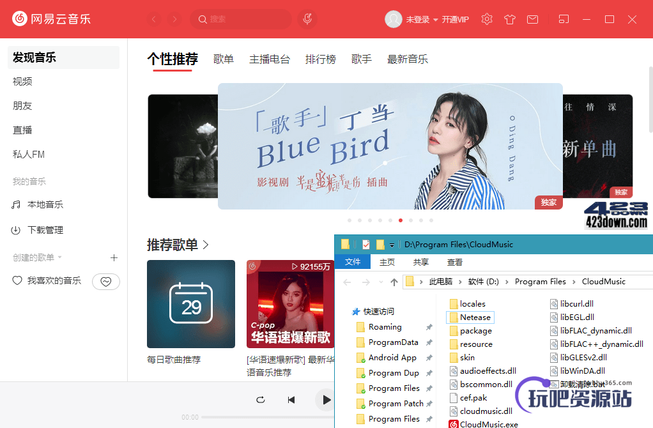Viewport: 653px width, 428px height.
Task: Open 本地音乐 with the music note icon
Action: pos(38,204)
